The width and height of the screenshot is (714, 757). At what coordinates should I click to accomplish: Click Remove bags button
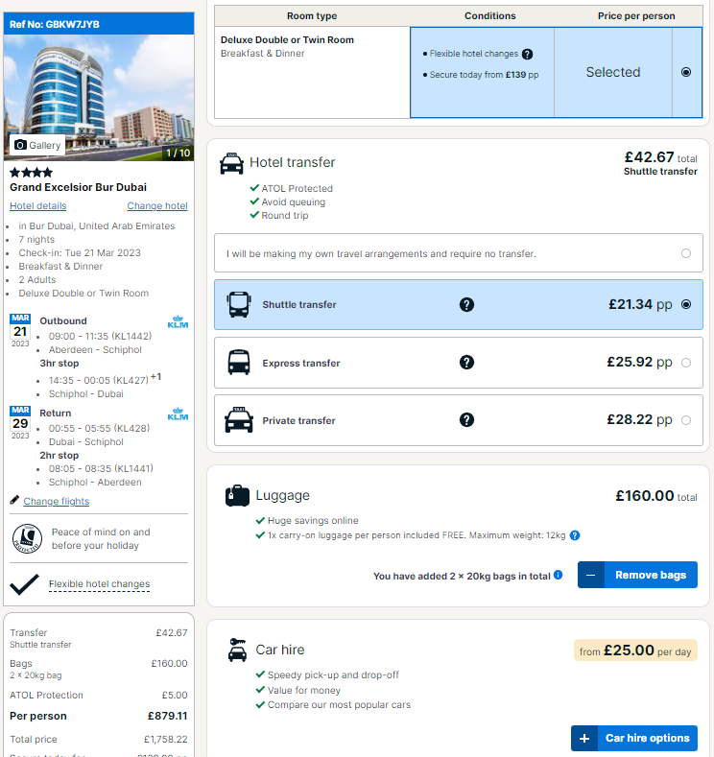tap(637, 575)
